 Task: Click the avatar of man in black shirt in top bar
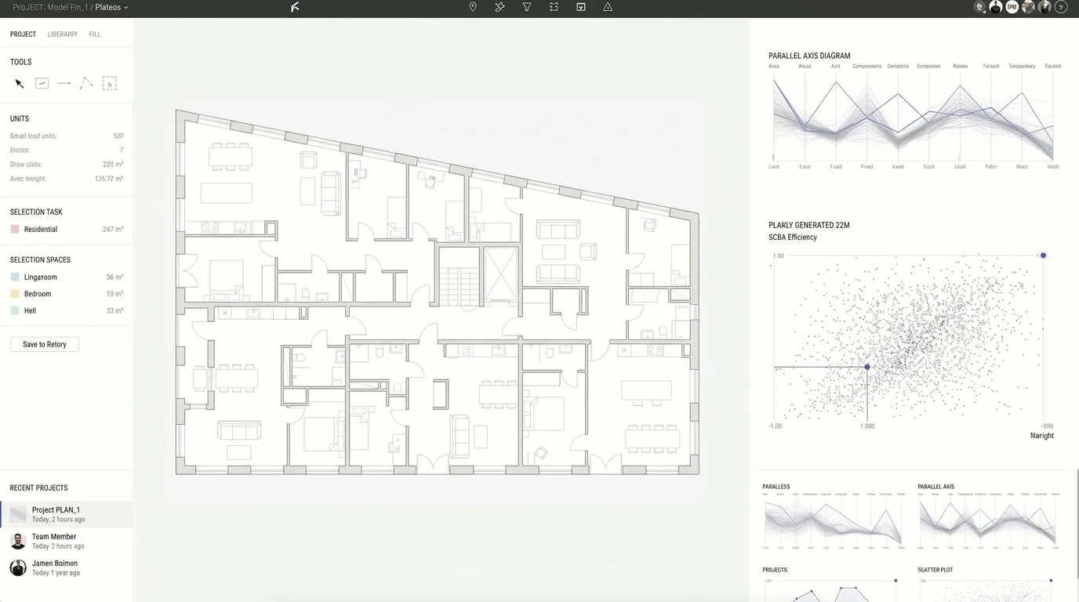coord(995,7)
